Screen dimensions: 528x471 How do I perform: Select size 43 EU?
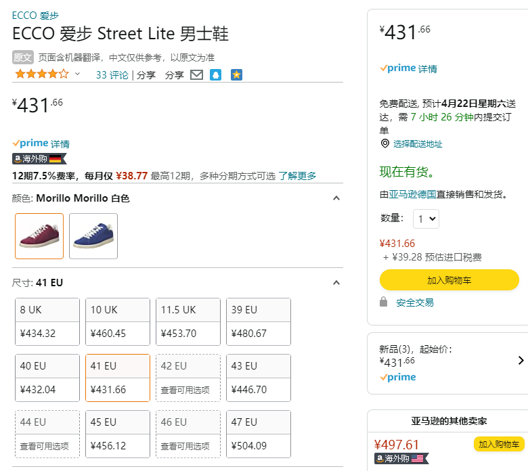(x=259, y=378)
